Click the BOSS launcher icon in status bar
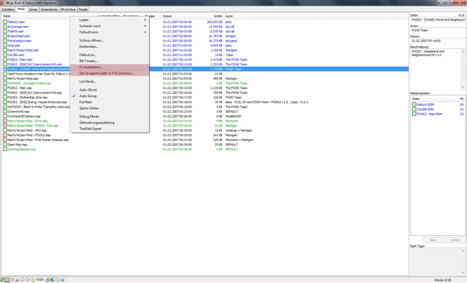The height and width of the screenshot is (283, 467). (40, 280)
